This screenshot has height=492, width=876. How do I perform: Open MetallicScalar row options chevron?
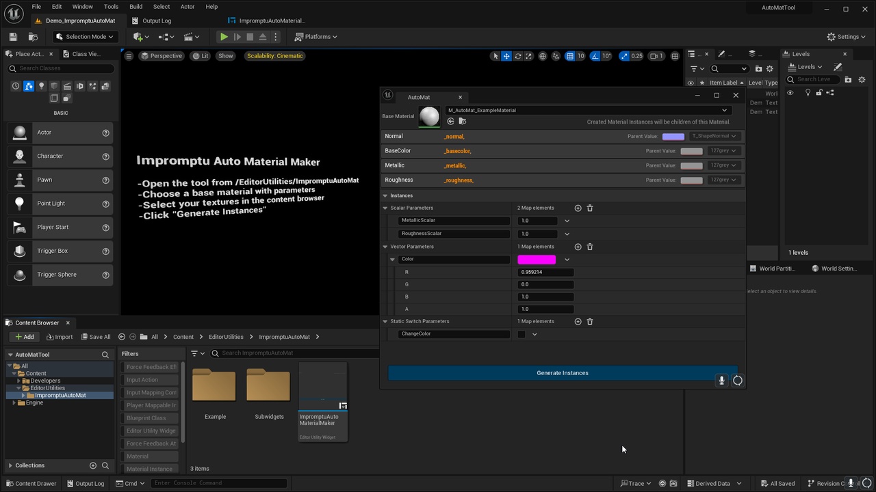click(x=567, y=221)
